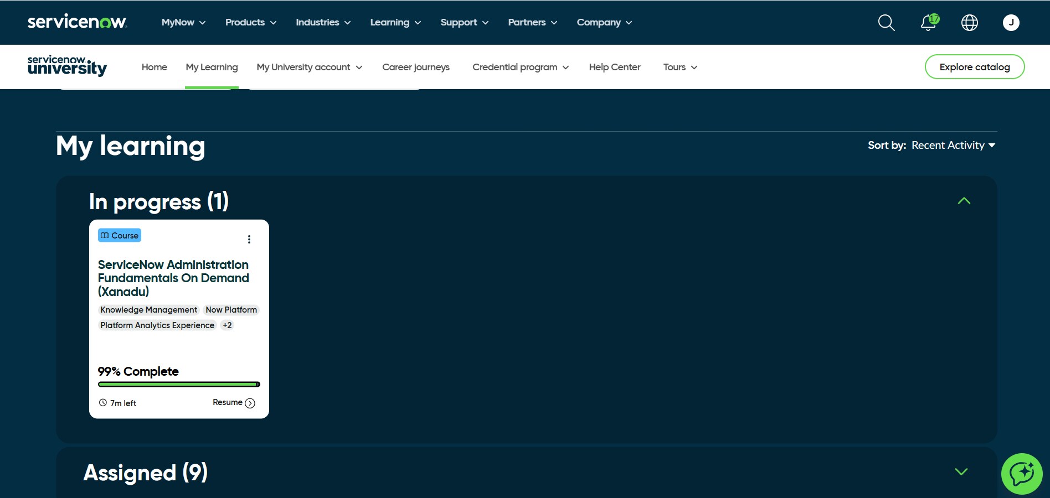Expand My University account menu
The image size is (1050, 498).
pos(309,67)
